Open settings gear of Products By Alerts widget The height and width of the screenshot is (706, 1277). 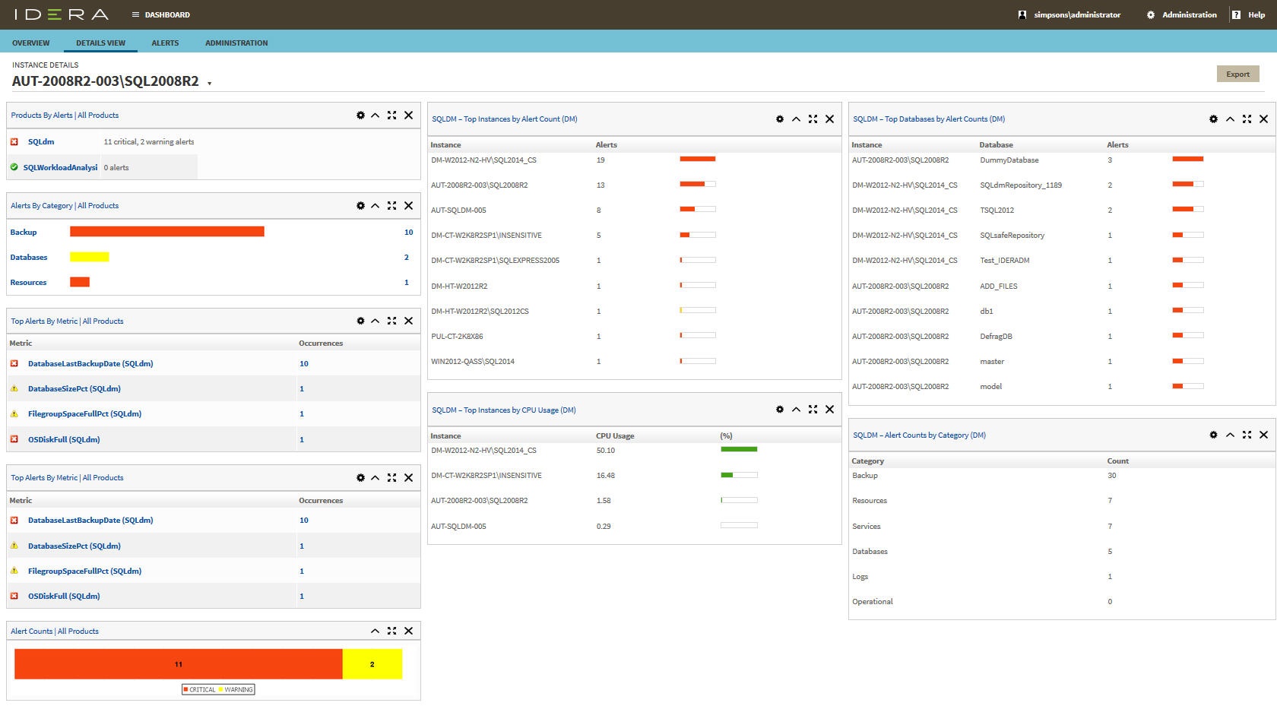pyautogui.click(x=360, y=116)
